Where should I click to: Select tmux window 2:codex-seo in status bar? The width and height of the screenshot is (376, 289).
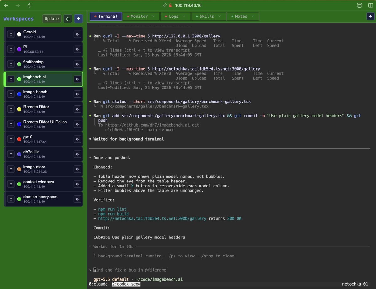126,284
